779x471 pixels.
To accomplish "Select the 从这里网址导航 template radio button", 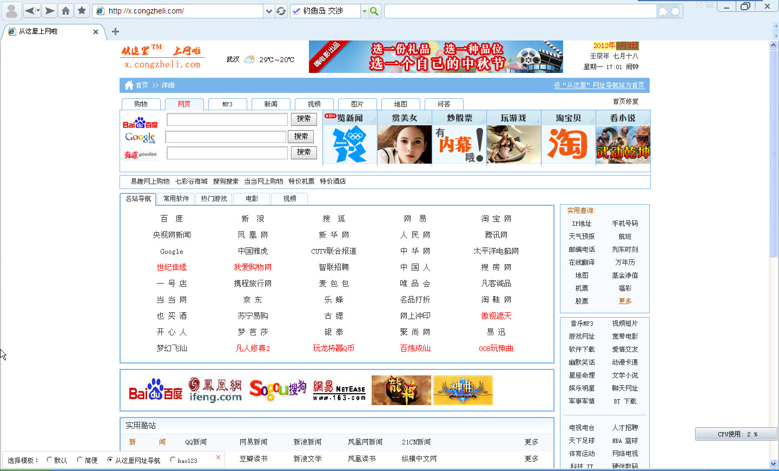I will click(x=110, y=460).
